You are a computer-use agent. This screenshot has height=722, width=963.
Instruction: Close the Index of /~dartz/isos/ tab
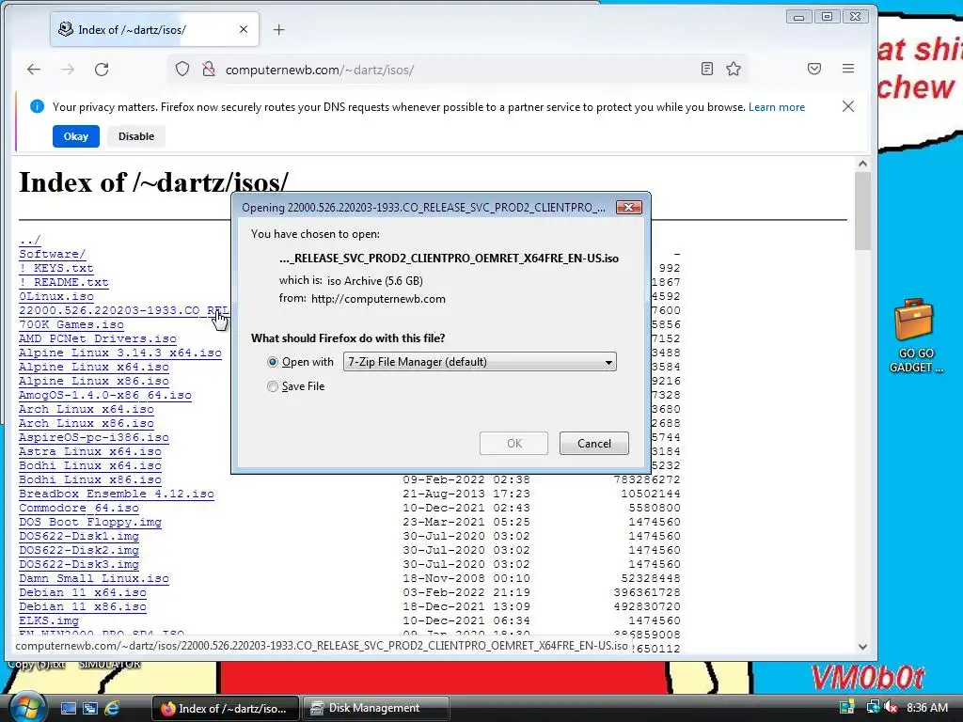[244, 29]
